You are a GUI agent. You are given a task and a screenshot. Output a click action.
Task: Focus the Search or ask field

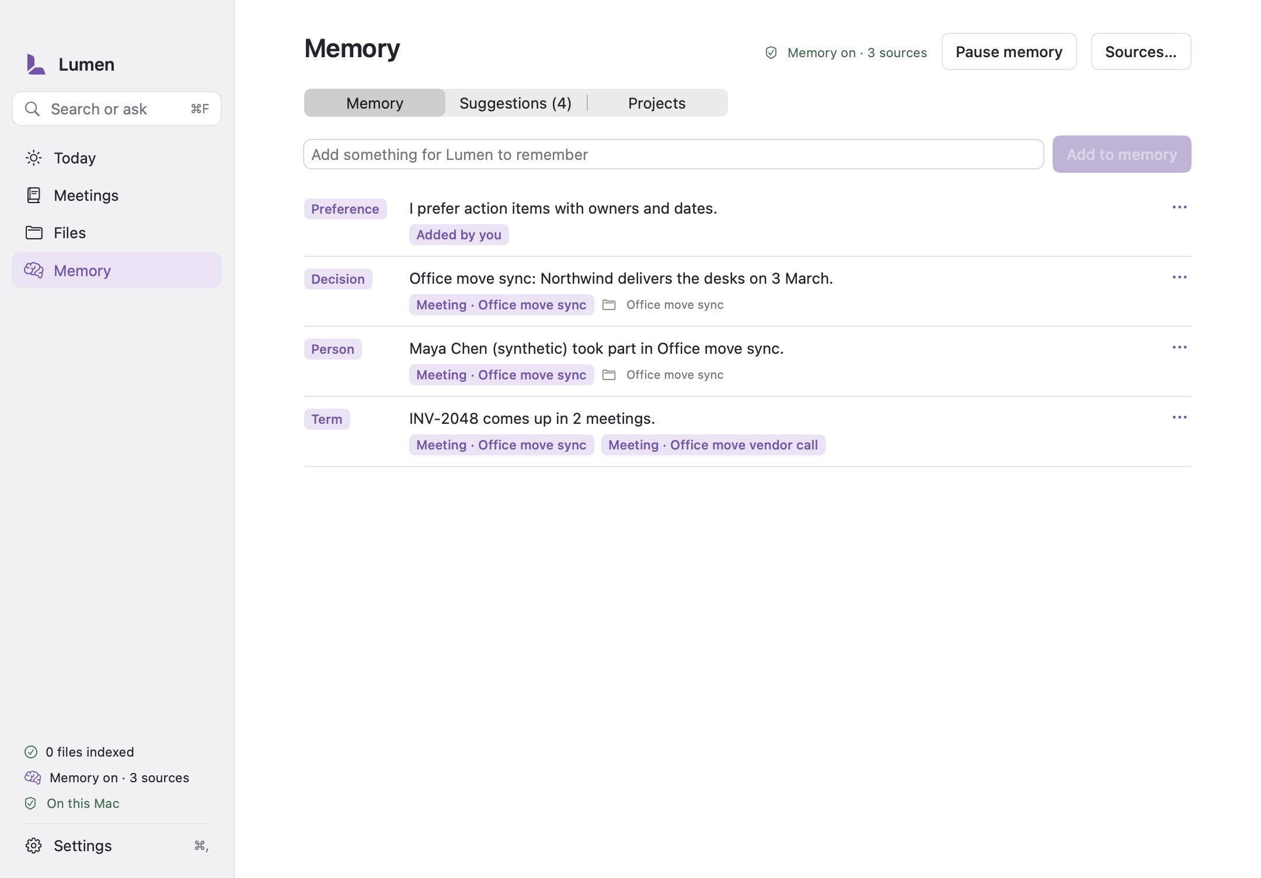point(117,109)
